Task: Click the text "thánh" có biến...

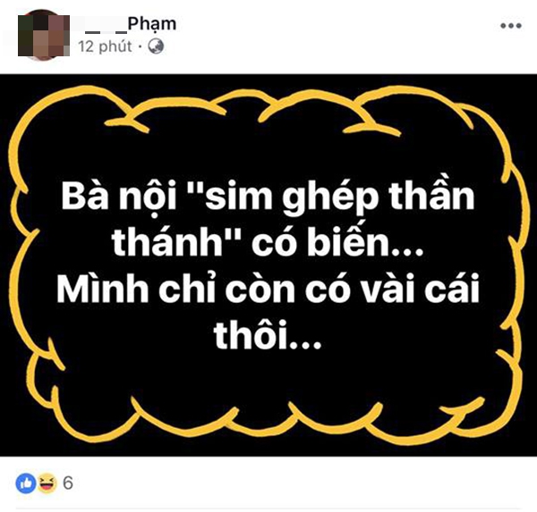Action: [268, 242]
